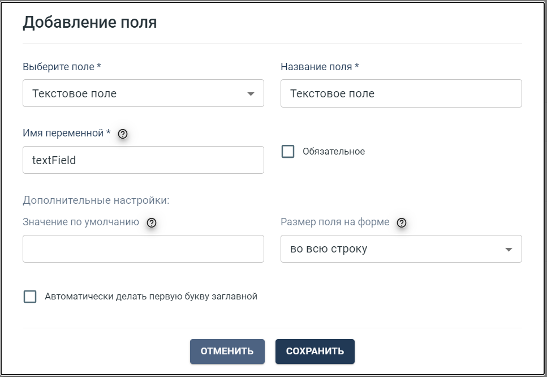Expand the arrow of "Размер поля на форме" selector
Screen dimensions: 547x377
pos(509,250)
